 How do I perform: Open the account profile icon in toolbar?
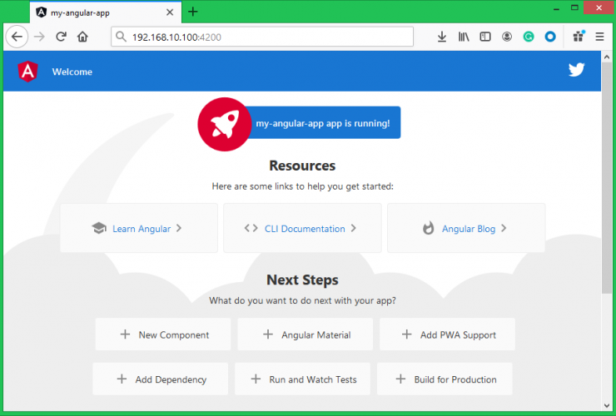(507, 37)
